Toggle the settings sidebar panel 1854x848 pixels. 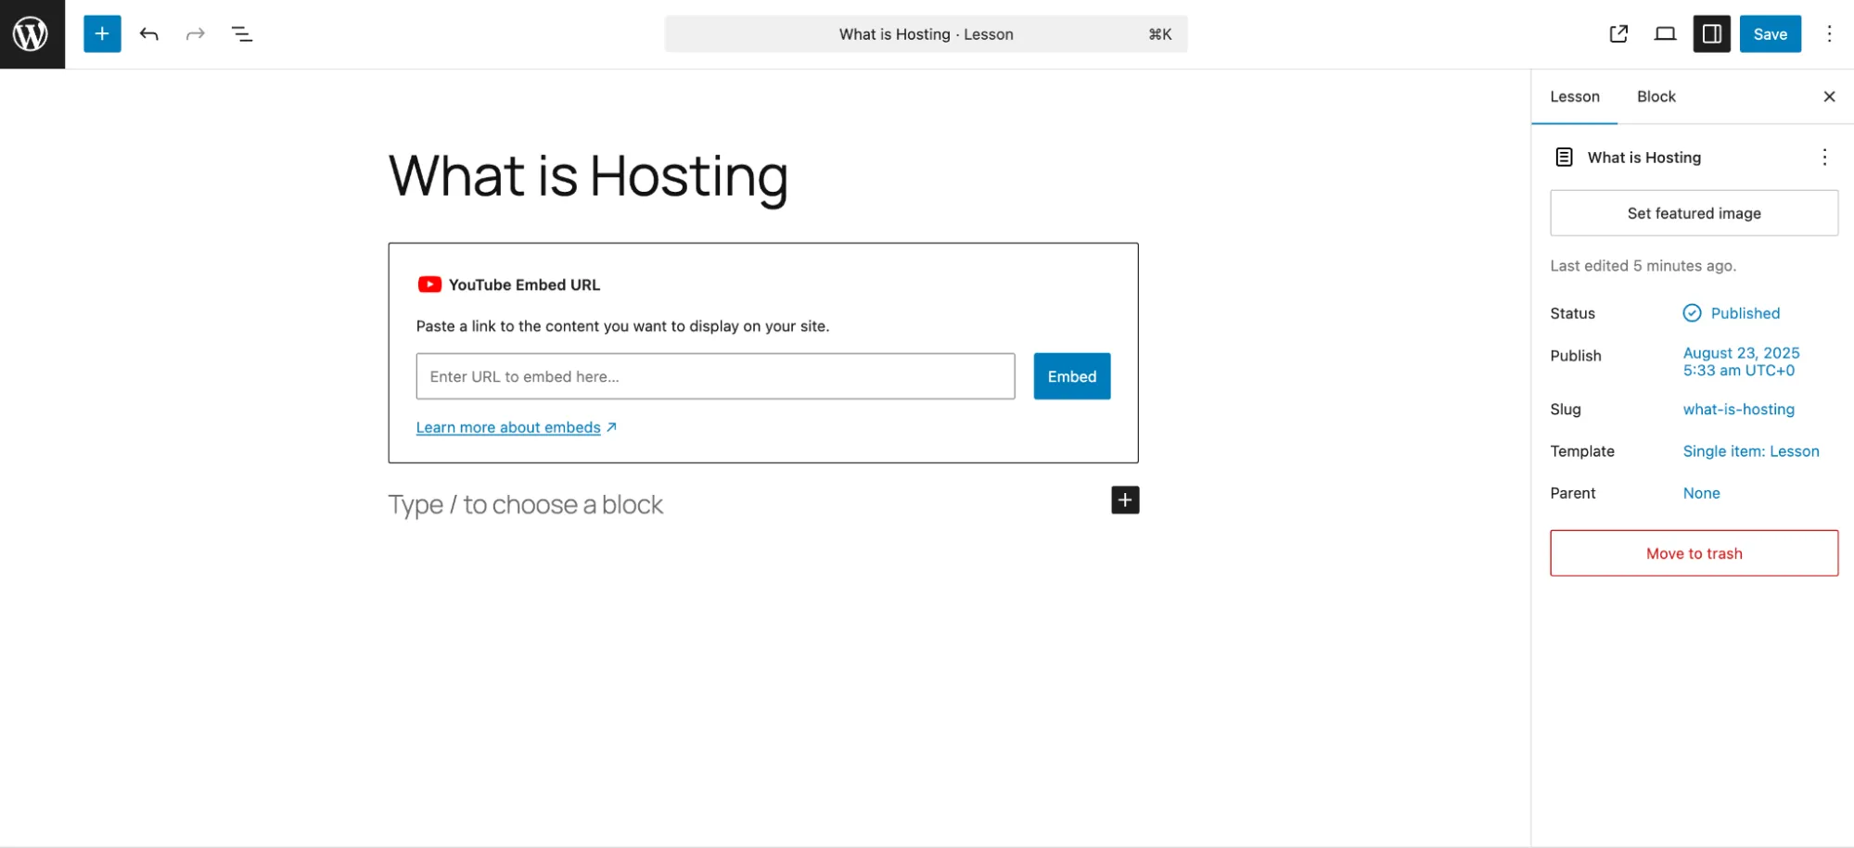point(1711,34)
